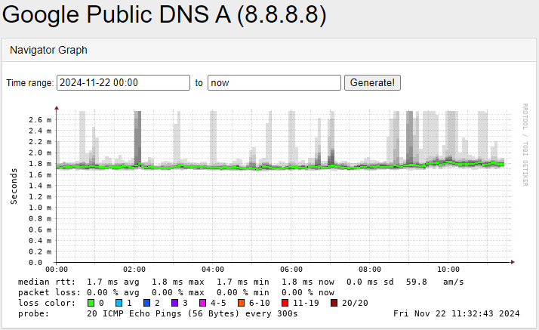Click the '0.0 ms sd' value
Image resolution: width=539 pixels, height=330 pixels.
point(370,282)
